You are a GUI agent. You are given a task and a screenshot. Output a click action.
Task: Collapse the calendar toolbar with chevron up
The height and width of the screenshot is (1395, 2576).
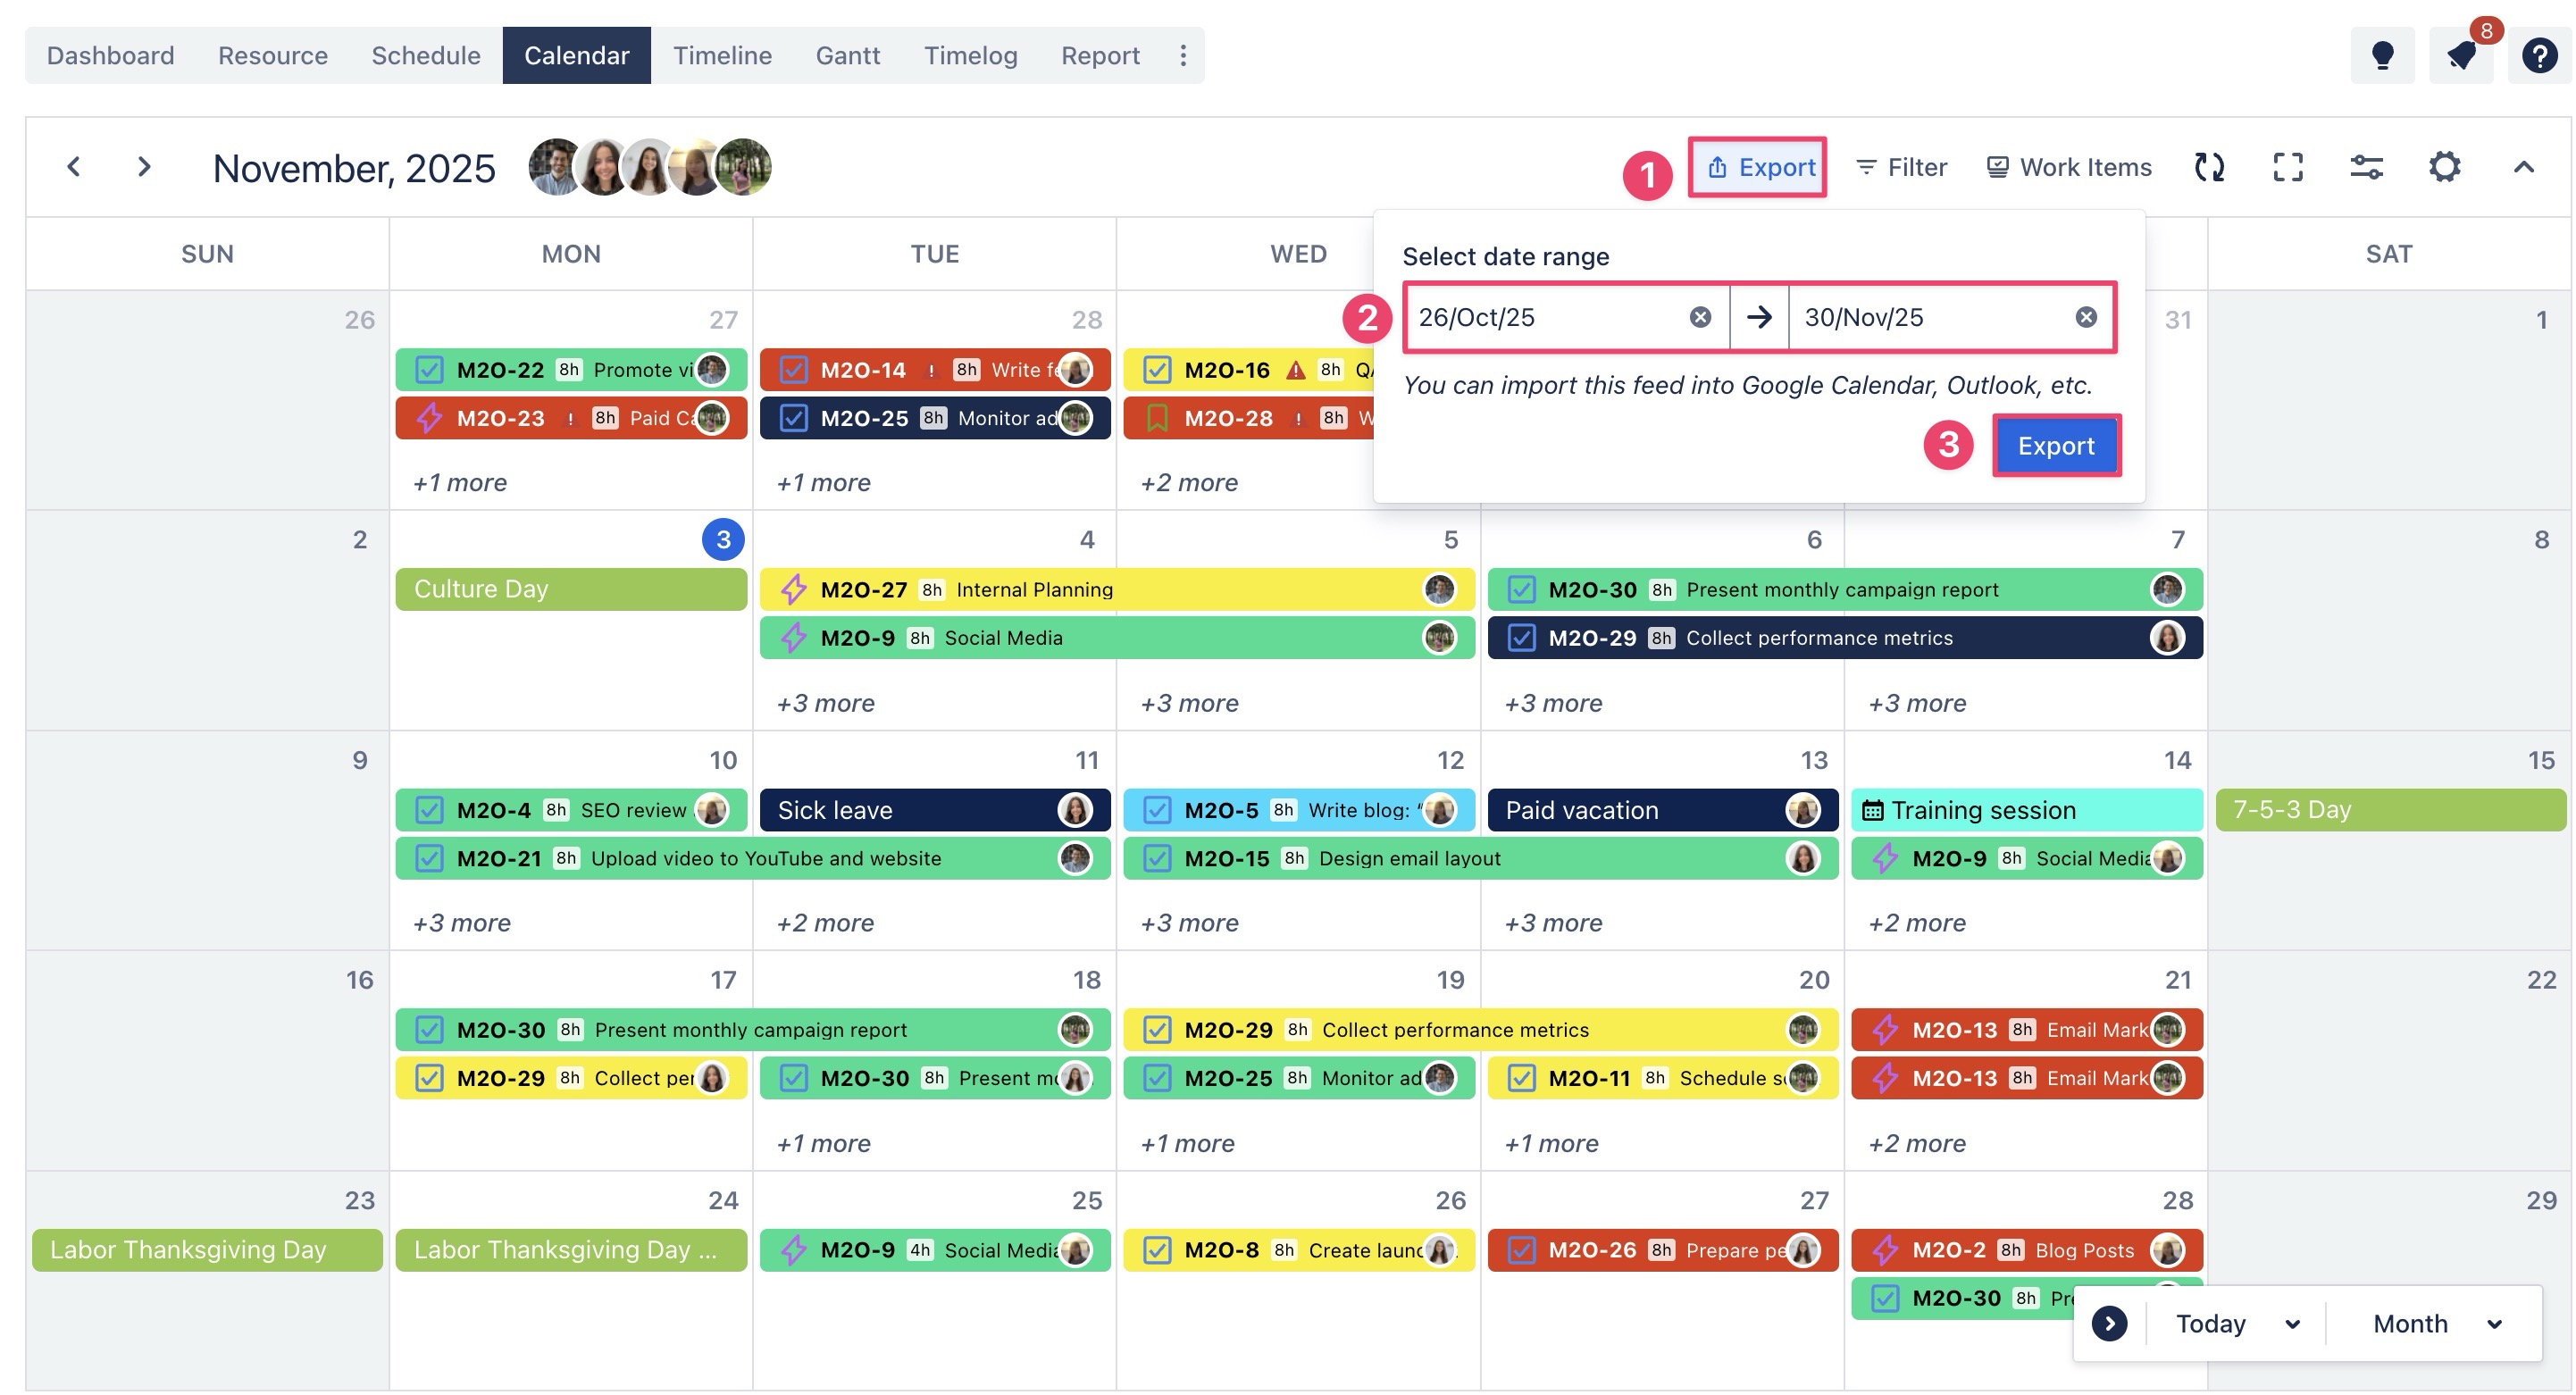2523,167
